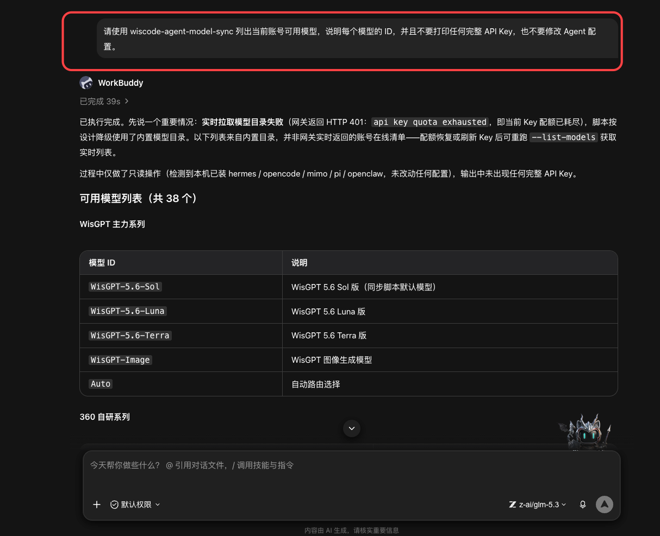Click the 内容由 AI 生成 disclaimer text
Image resolution: width=660 pixels, height=536 pixels.
pos(352,531)
